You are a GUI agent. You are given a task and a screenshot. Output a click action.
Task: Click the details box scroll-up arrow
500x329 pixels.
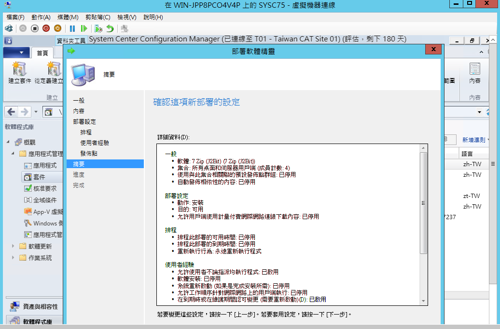(423, 148)
